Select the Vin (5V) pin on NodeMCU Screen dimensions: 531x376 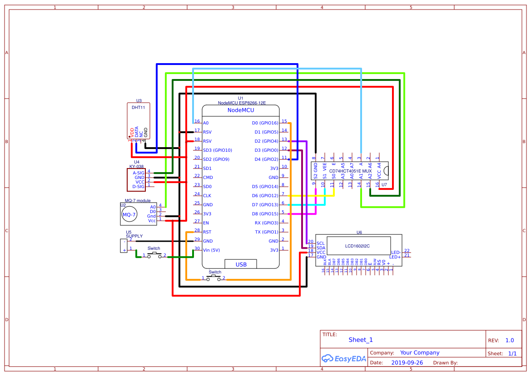(211, 250)
